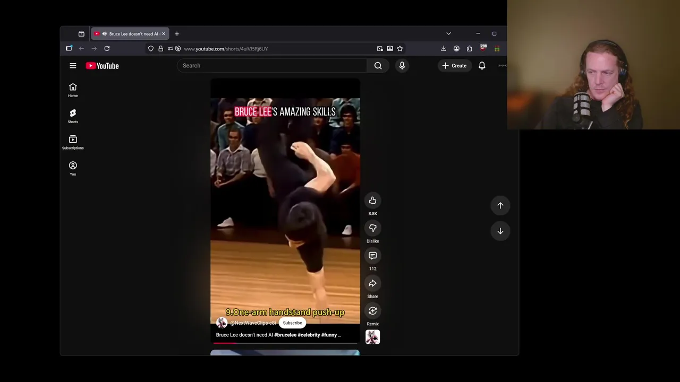This screenshot has width=680, height=382.
Task: Go to the previous Short with up arrow
Action: pos(500,205)
